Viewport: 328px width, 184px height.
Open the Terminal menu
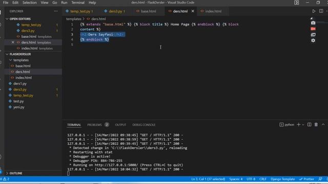pyautogui.click(x=78, y=3)
